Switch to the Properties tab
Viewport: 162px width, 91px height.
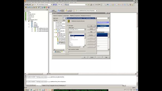(60, 16)
